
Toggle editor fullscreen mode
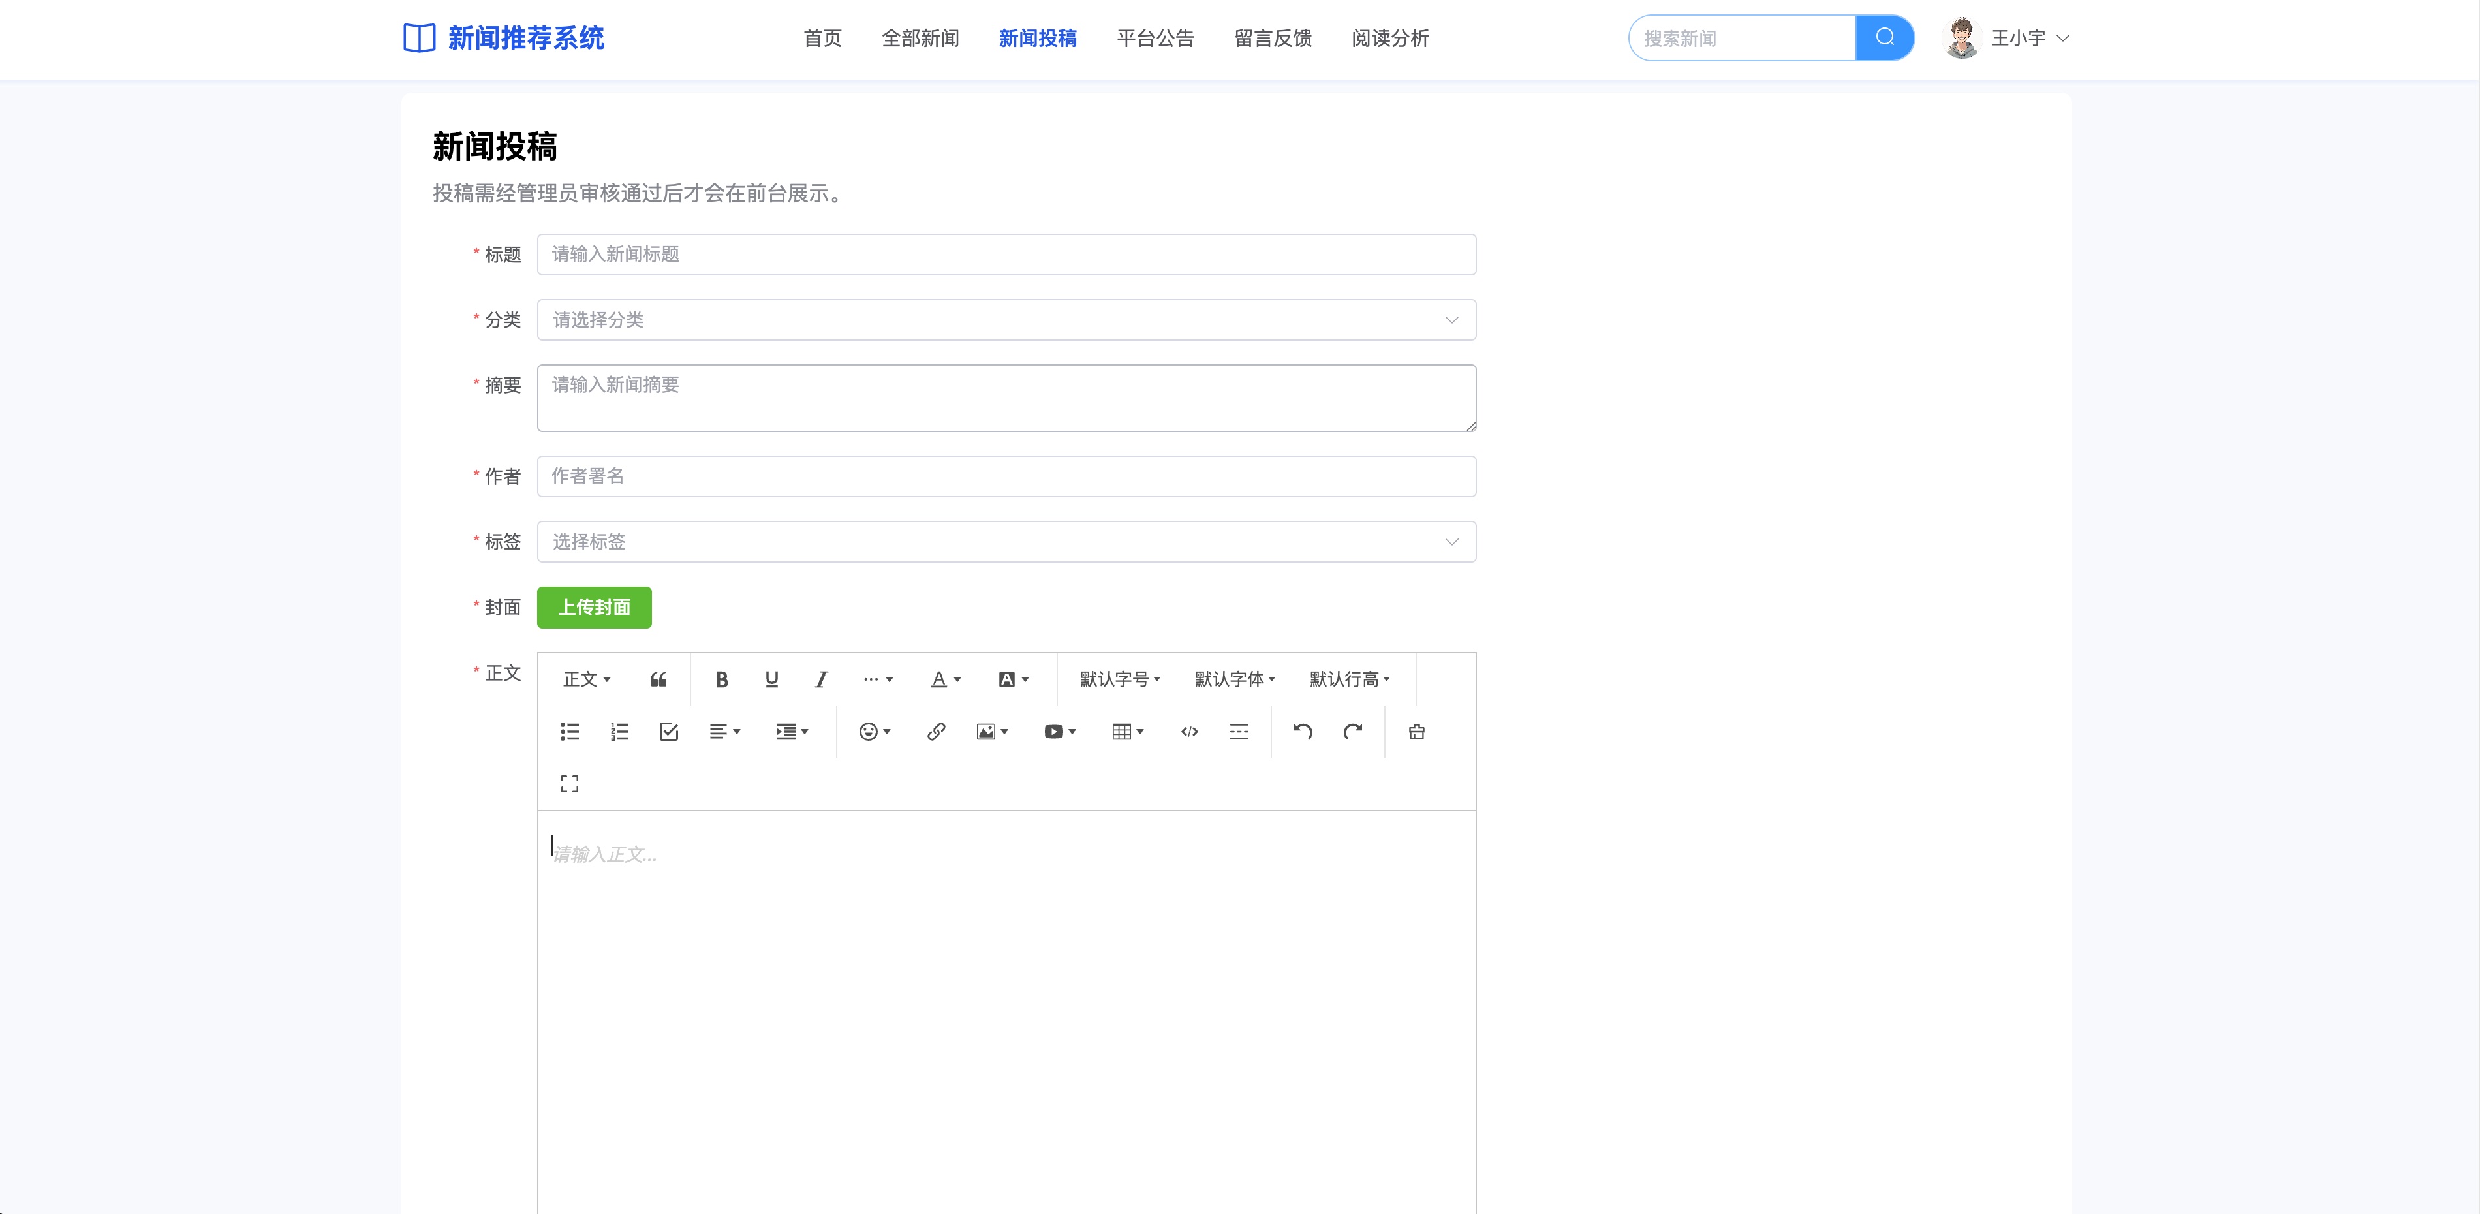570,784
